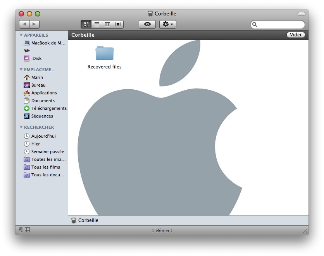Collapse the RECHERCHER section
Screen dimensions: 324x256
point(21,127)
